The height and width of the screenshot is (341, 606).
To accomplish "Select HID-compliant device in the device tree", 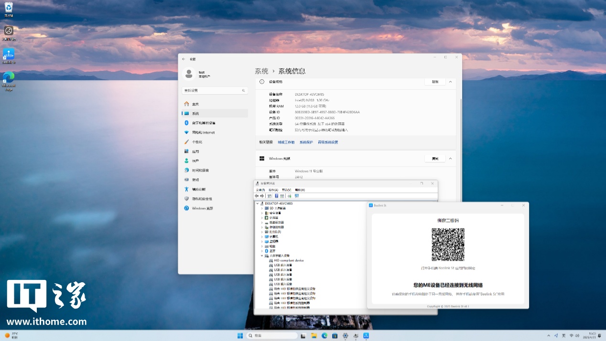I will pos(289,260).
